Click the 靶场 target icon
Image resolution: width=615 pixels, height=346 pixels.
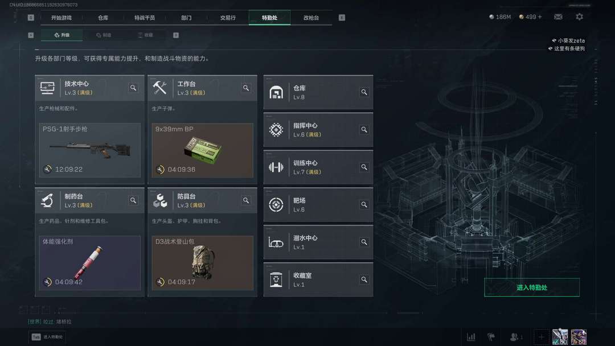(x=276, y=204)
